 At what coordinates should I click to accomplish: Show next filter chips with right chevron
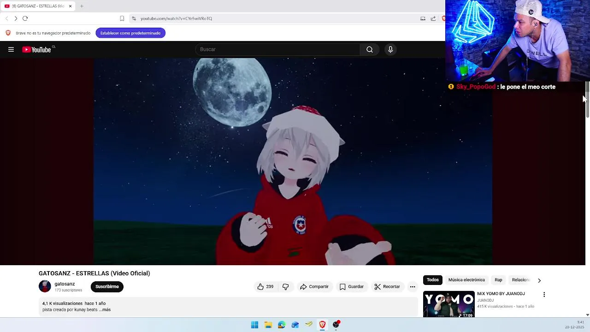(539, 280)
